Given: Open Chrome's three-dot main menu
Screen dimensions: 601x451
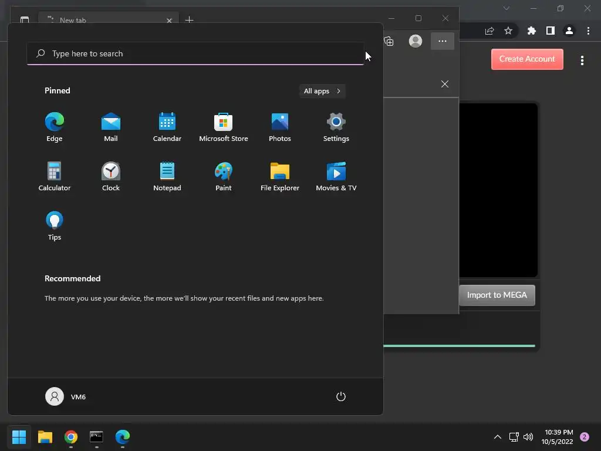Looking at the screenshot, I should click(x=588, y=31).
